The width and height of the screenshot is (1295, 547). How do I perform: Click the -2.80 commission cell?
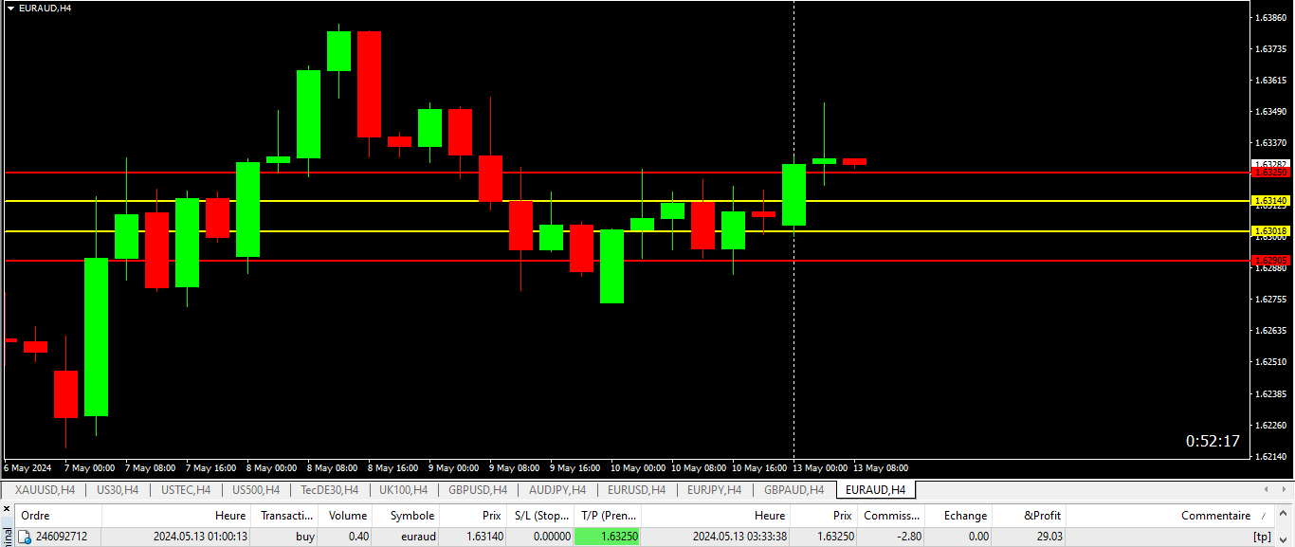point(890,537)
